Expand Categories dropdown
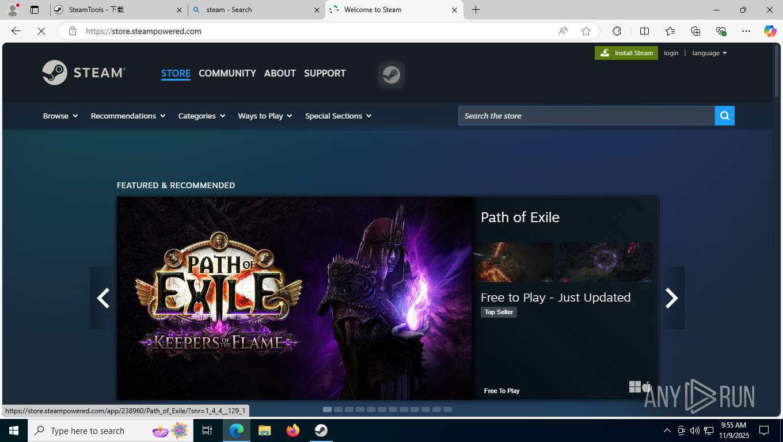Image resolution: width=783 pixels, height=442 pixels. (x=202, y=116)
